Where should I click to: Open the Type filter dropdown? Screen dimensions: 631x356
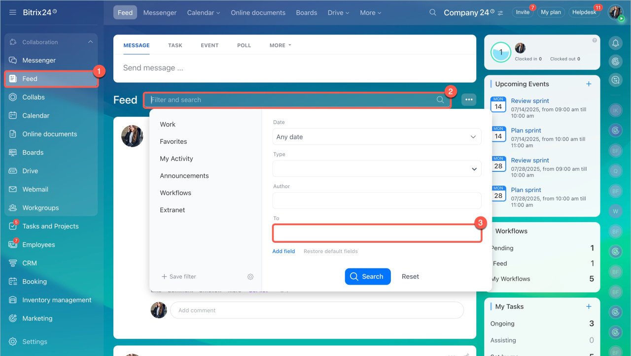pos(377,169)
